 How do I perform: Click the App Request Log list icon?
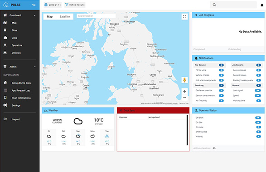click(5, 90)
